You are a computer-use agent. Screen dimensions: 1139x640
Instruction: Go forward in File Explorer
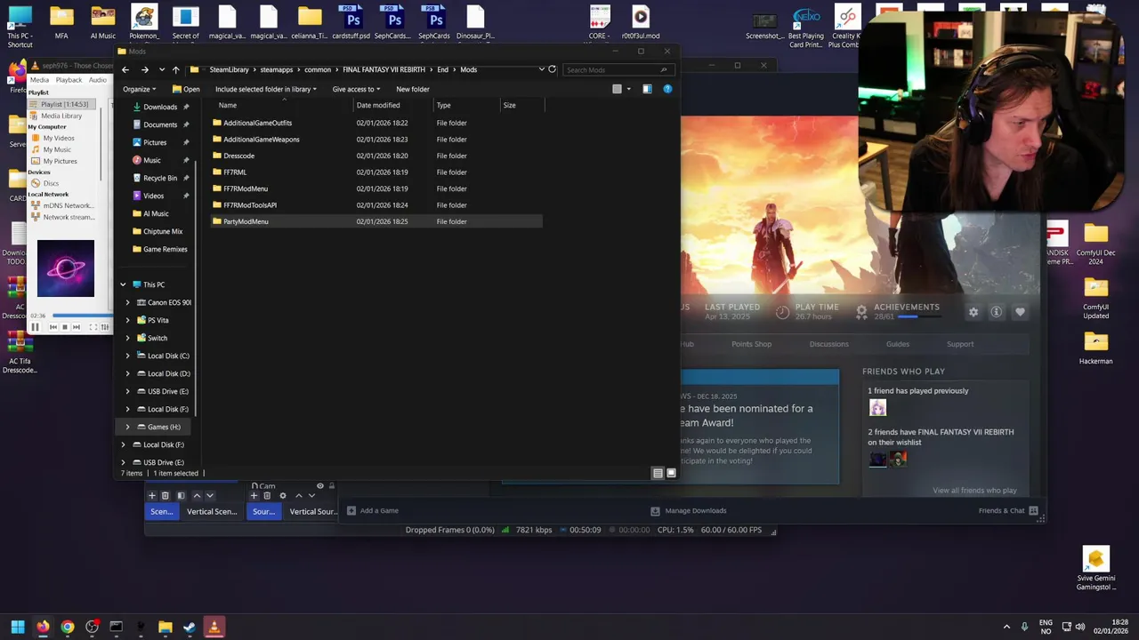click(x=145, y=69)
